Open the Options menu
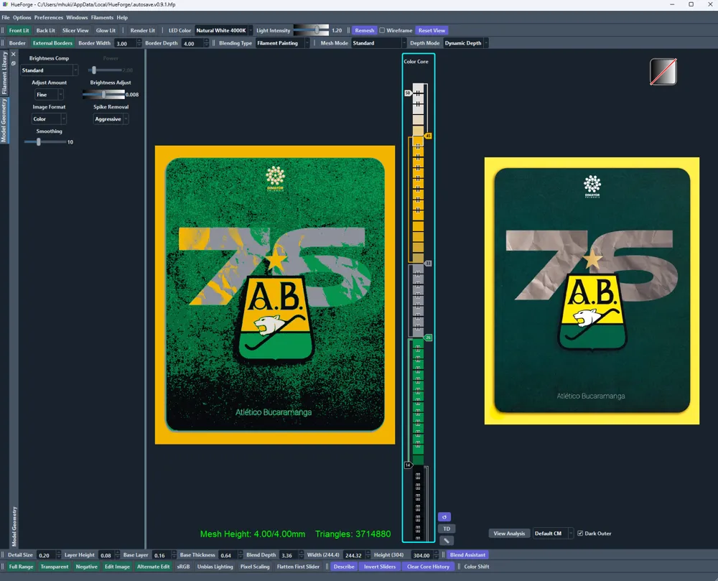Viewport: 718px width, 581px height. pyautogui.click(x=22, y=17)
